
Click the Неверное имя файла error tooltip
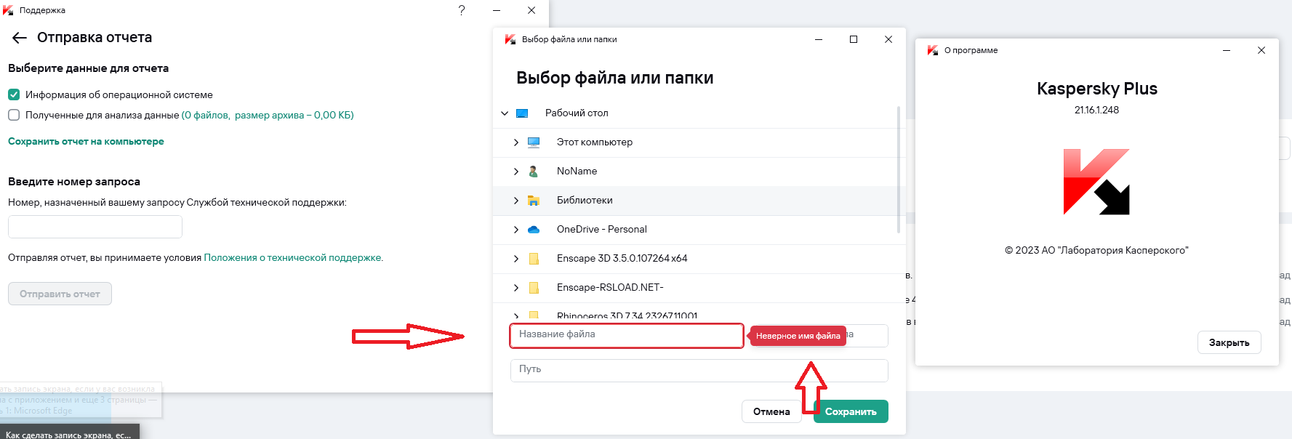798,336
